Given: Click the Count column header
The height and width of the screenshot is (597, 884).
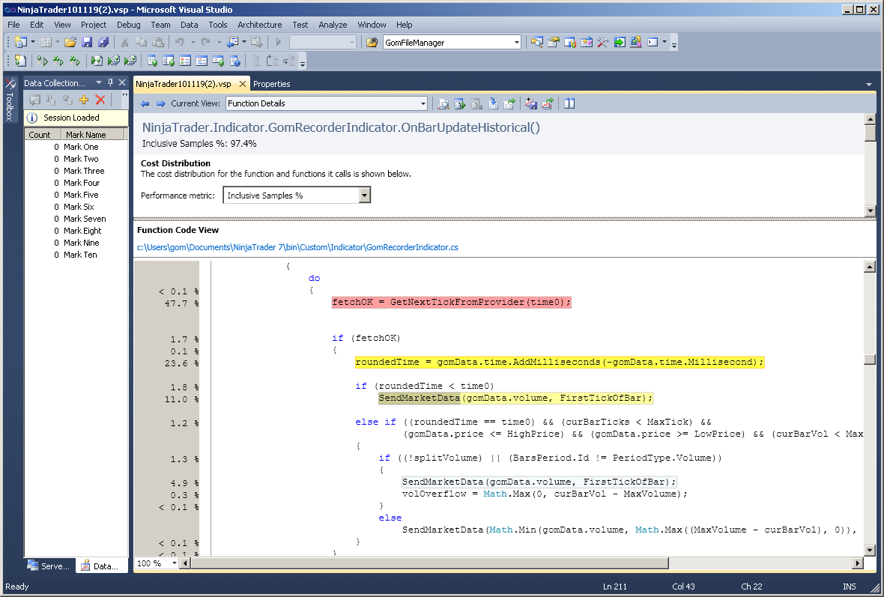Looking at the screenshot, I should point(42,135).
